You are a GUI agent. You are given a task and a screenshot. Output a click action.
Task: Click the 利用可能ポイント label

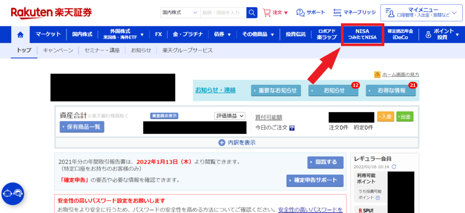pyautogui.click(x=367, y=178)
